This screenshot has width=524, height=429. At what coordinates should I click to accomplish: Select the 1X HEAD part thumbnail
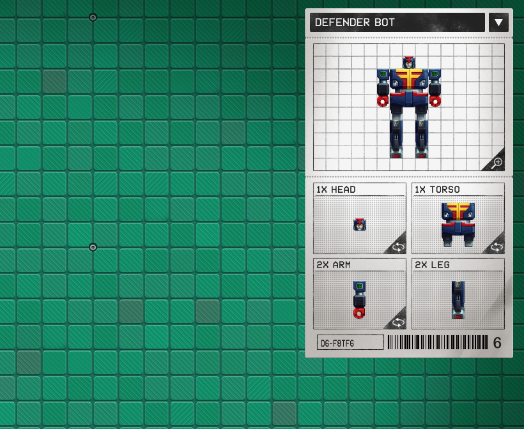coord(360,225)
